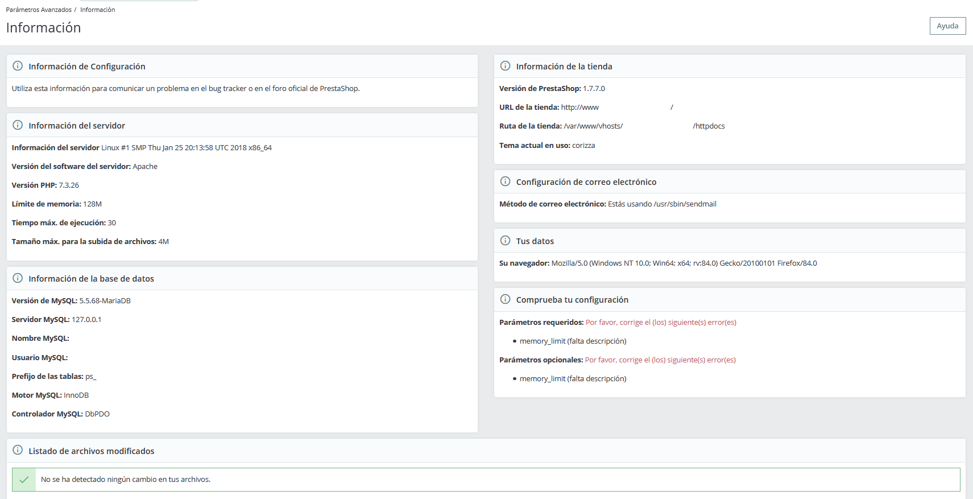Click info icon beside Configuración de correo electrónico
Viewport: 973px width, 499px height.
505,182
